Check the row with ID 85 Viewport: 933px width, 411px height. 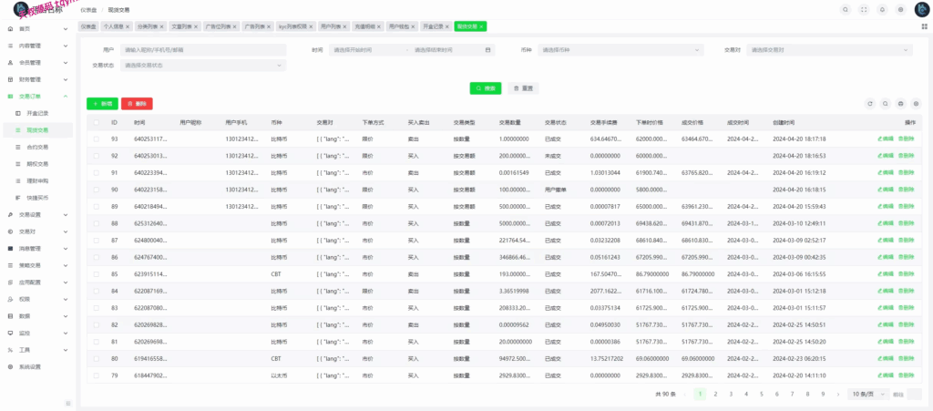[x=97, y=274]
